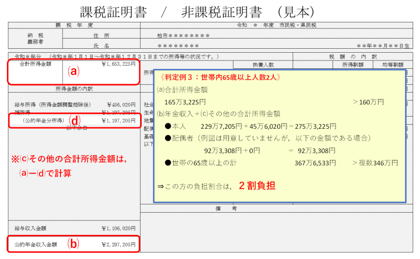
Task: Click the threshold '>160万円'
Action: point(368,102)
